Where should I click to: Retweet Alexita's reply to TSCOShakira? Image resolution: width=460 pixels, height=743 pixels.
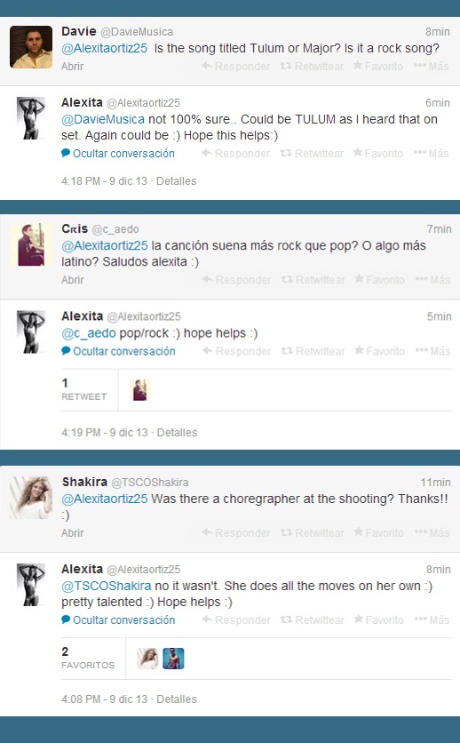[x=313, y=620]
